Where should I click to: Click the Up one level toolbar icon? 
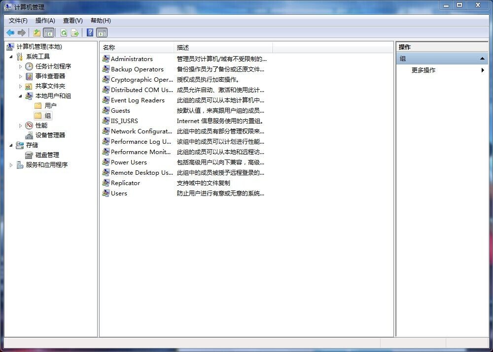tap(36, 33)
